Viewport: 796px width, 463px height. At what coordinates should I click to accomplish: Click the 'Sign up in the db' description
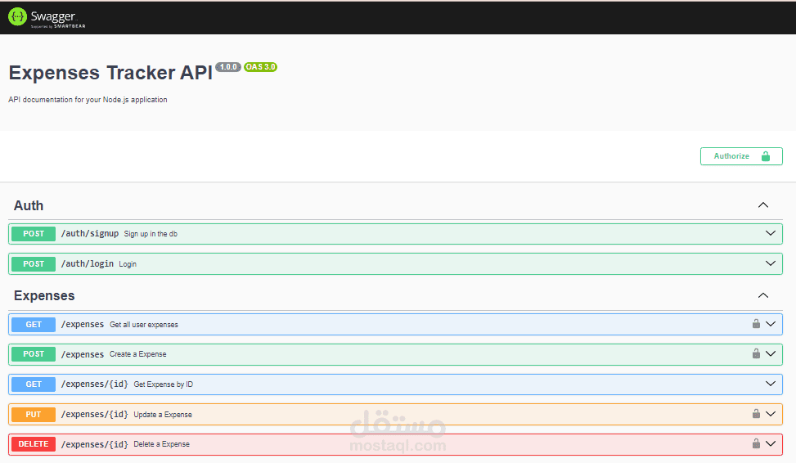point(151,234)
